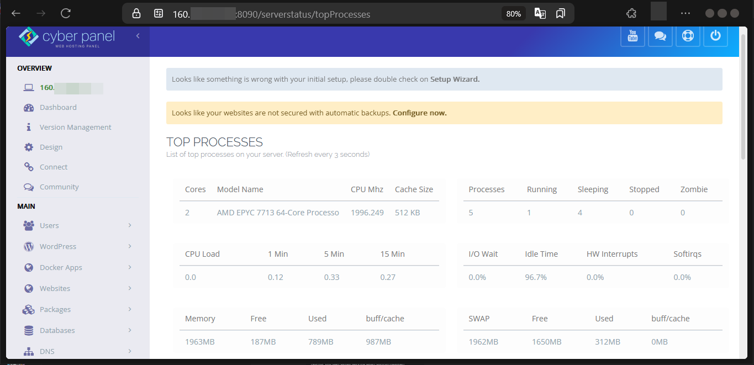Click the Zombie column header
754x365 pixels.
694,189
